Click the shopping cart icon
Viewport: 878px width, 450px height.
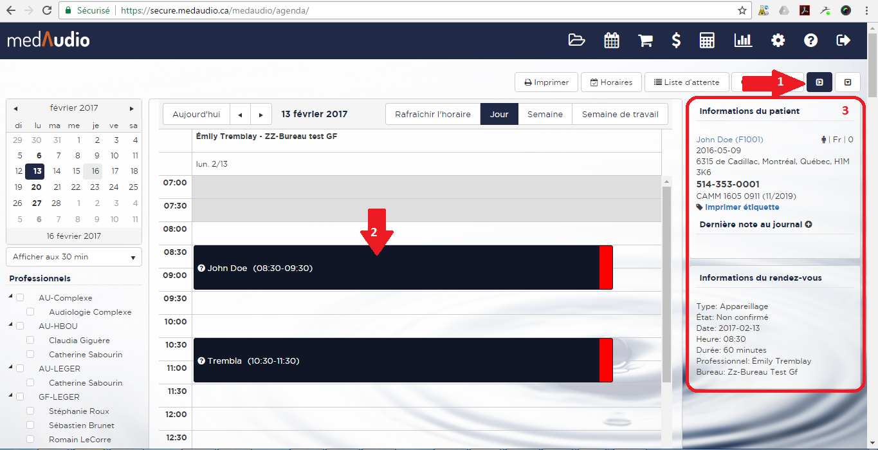pos(645,41)
